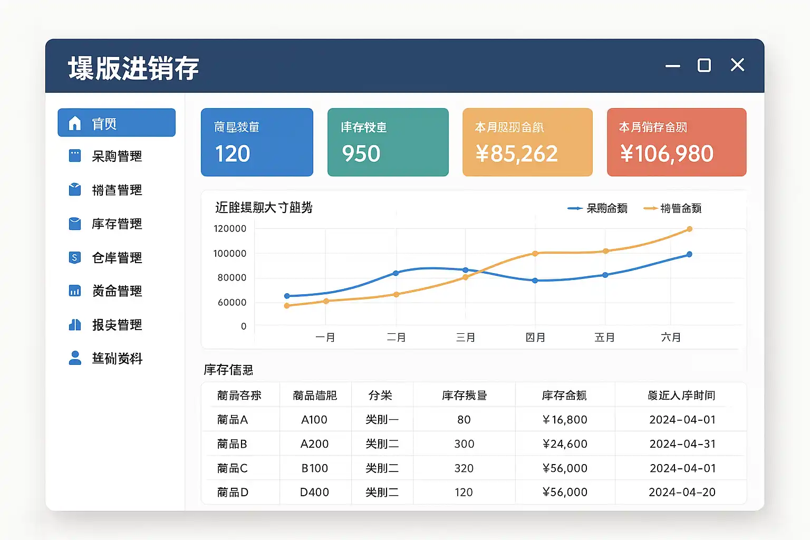810x540 pixels.
Task: Maximize the application window
Action: (704, 65)
